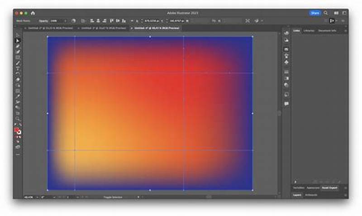Click horizontal align left icon

pos(92,21)
